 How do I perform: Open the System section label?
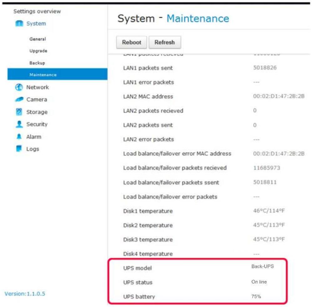pos(36,23)
